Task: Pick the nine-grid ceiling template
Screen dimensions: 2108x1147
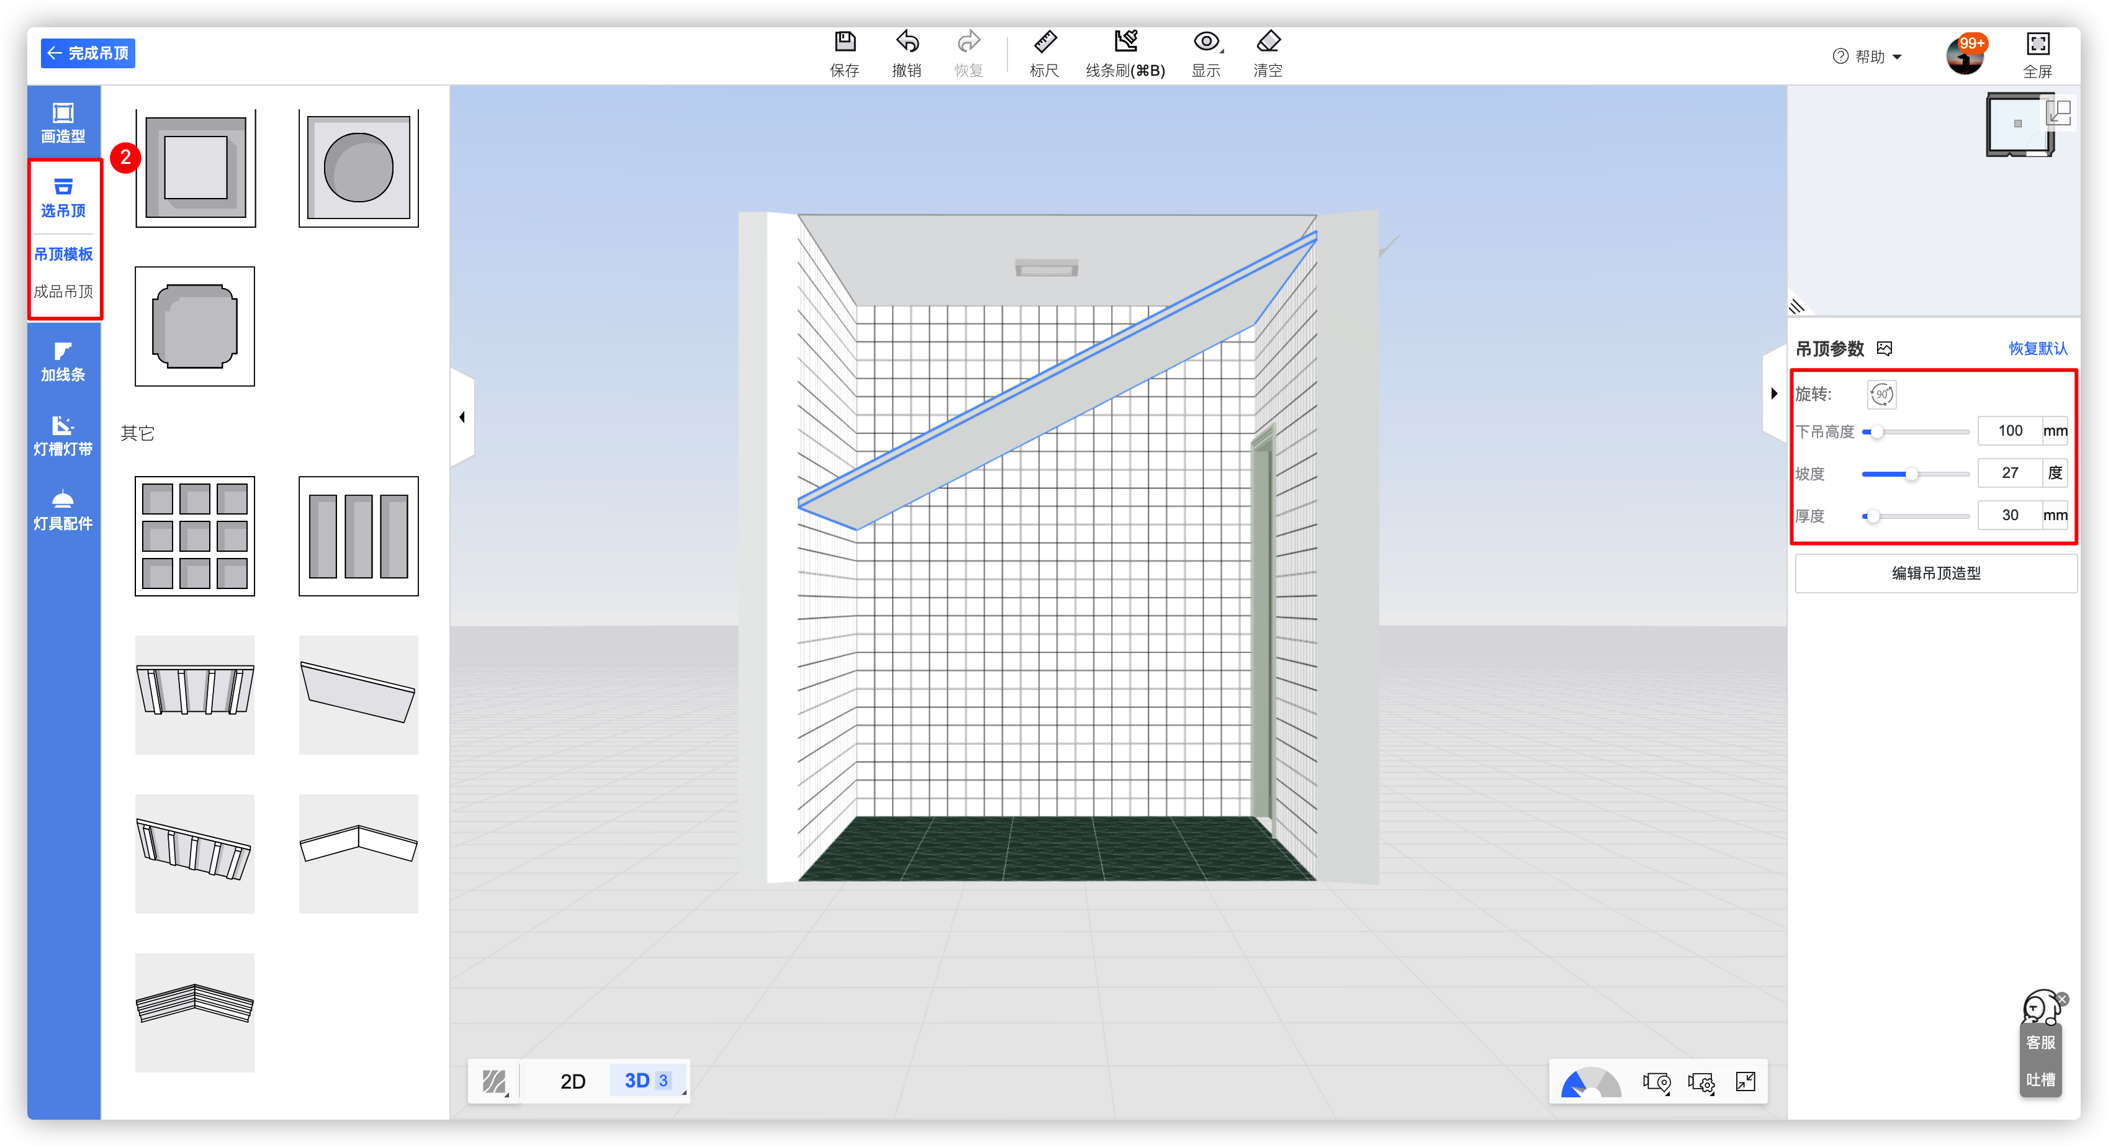Action: tap(195, 536)
